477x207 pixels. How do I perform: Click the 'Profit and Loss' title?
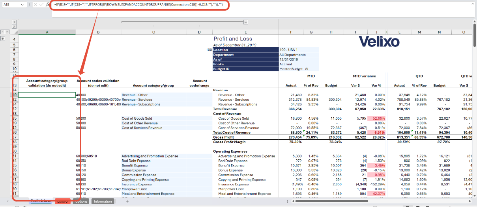[232, 39]
